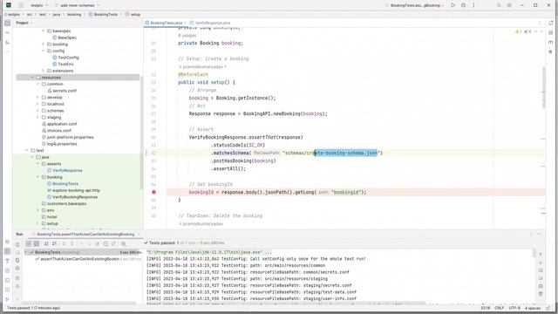This screenshot has height=314, width=558.
Task: Open the Project tool window icon
Action: pos(8,23)
